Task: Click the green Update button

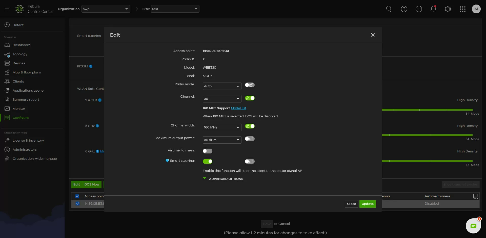Action: [x=367, y=204]
